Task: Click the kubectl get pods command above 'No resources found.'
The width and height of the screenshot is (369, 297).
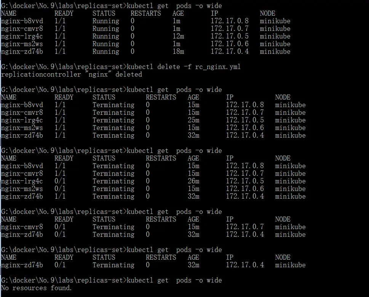Action: (x=174, y=280)
